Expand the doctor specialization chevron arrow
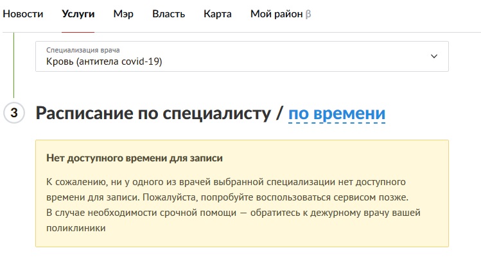This screenshot has width=481, height=278. click(x=433, y=56)
